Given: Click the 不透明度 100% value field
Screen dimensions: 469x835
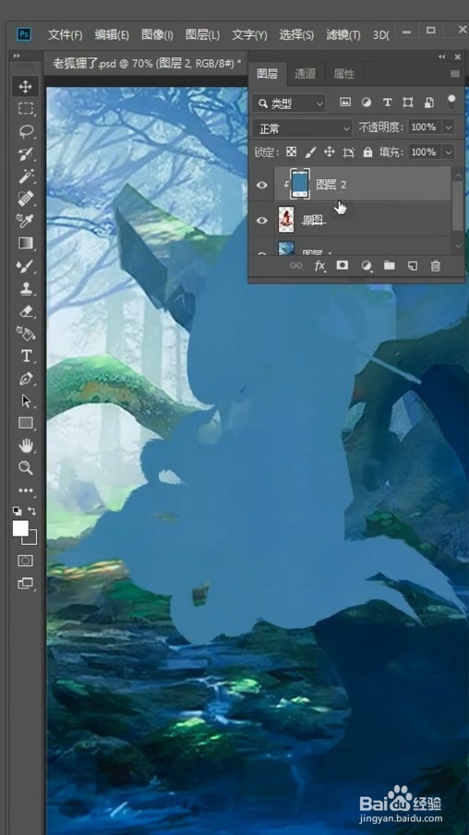Looking at the screenshot, I should 425,127.
